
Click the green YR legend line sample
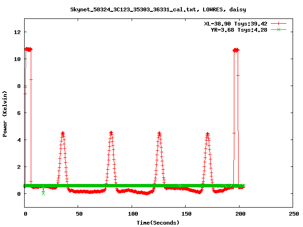[278, 30]
